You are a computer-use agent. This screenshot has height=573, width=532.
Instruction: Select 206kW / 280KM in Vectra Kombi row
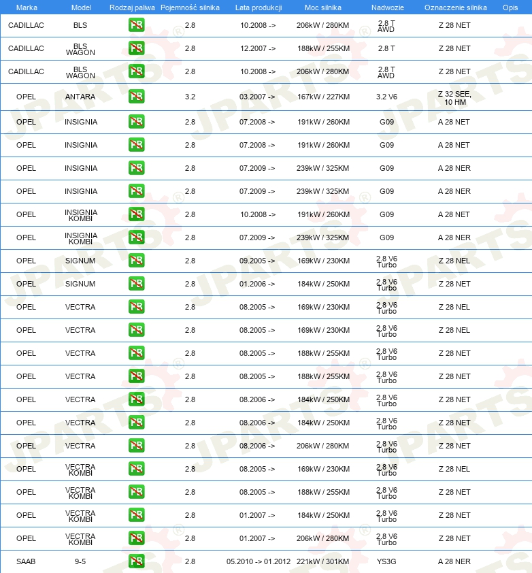(x=322, y=538)
